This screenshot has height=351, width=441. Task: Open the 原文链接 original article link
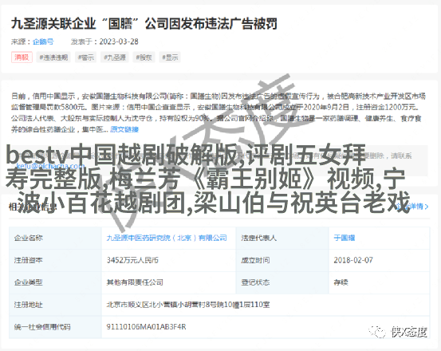click(124, 129)
